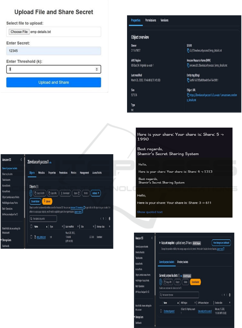This screenshot has width=242, height=328.
Task: Refresh the Objects list with reload icon
Action: pyautogui.click(x=31, y=193)
